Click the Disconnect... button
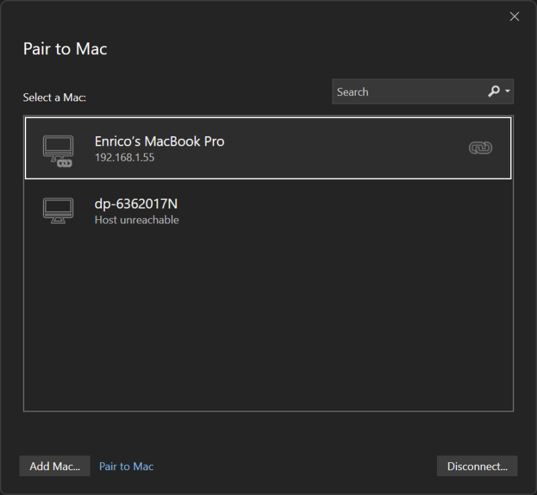The width and height of the screenshot is (537, 495). tap(477, 466)
